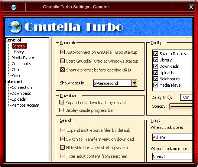Toggle Auto-connect on Gnutella Turbo startup

62,52
